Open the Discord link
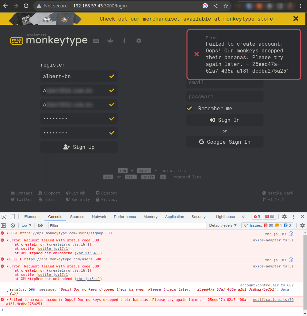 107,193
